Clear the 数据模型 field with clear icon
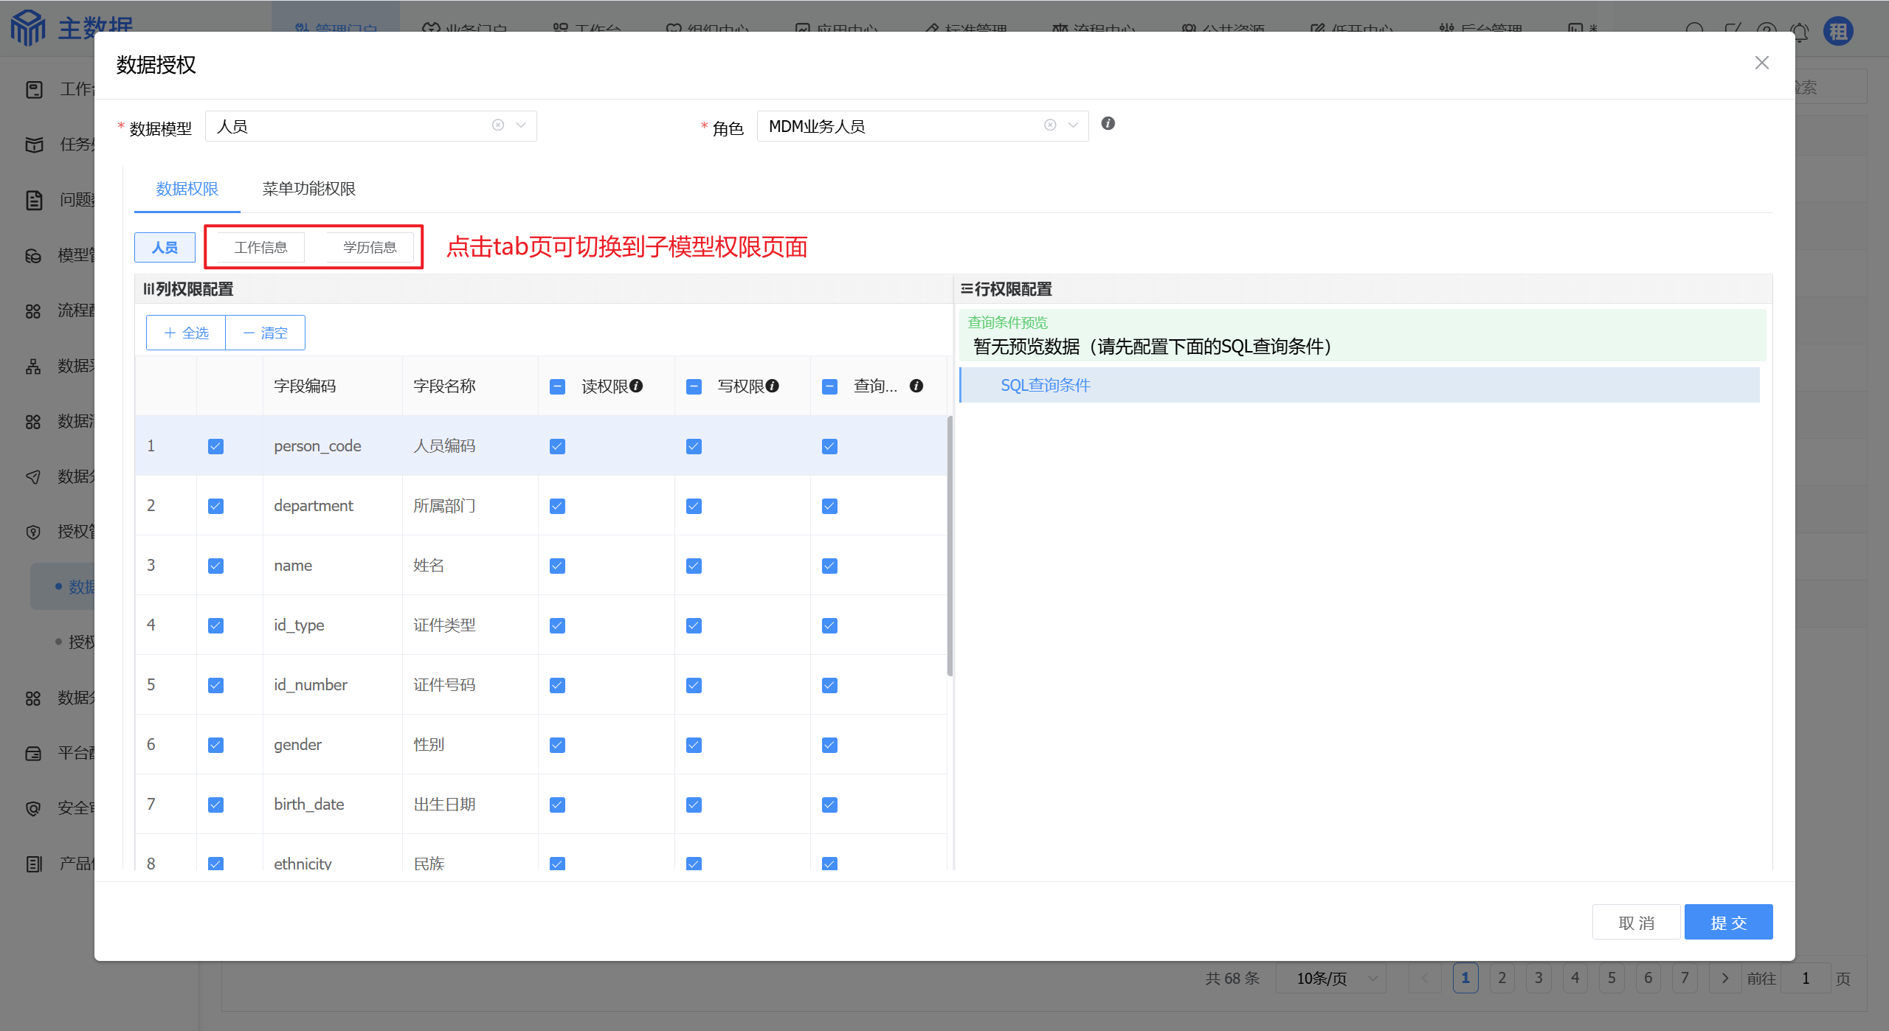 click(498, 125)
